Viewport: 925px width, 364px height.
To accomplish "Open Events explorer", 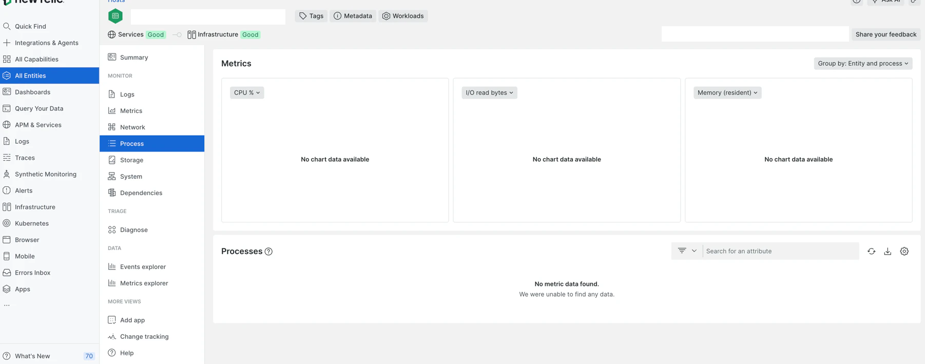I will pos(152,267).
